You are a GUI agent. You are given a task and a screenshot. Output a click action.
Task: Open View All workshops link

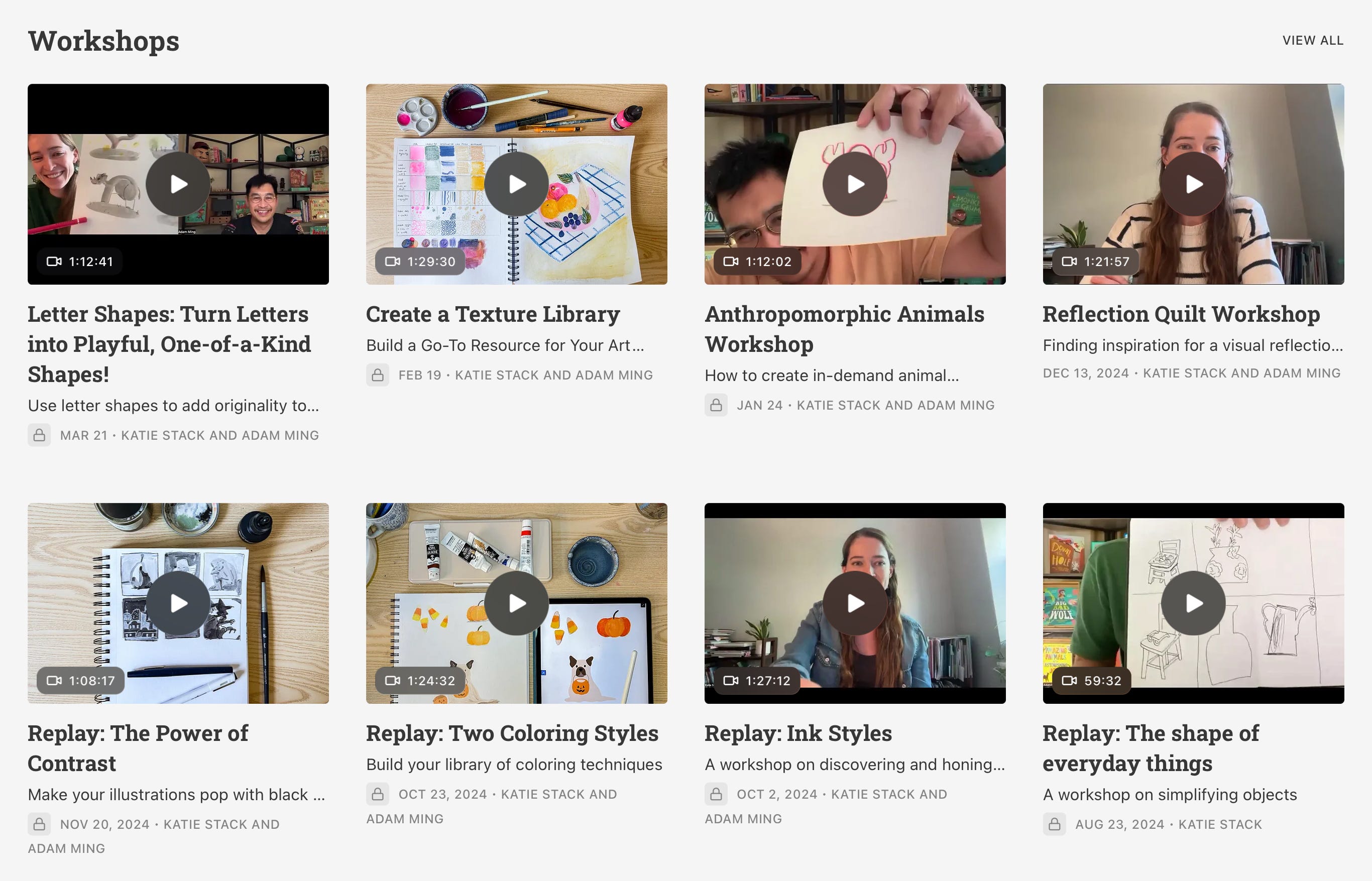click(1313, 41)
